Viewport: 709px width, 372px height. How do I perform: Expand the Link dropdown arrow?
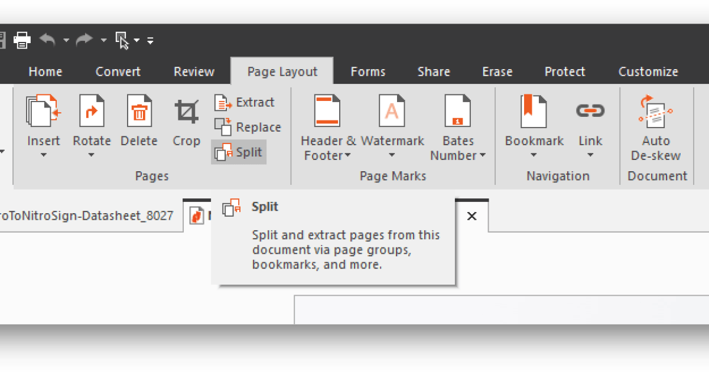click(590, 156)
